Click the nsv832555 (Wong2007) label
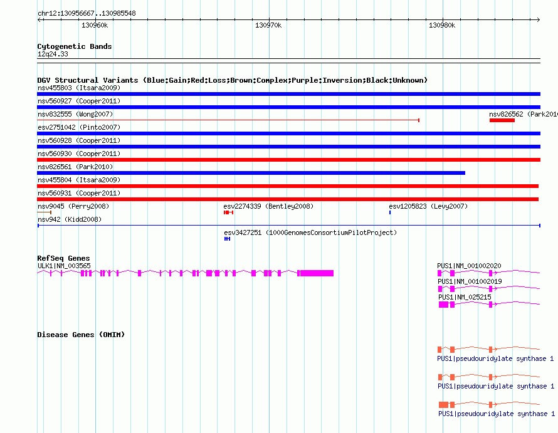Viewport: 558px width, 433px height. [x=75, y=114]
